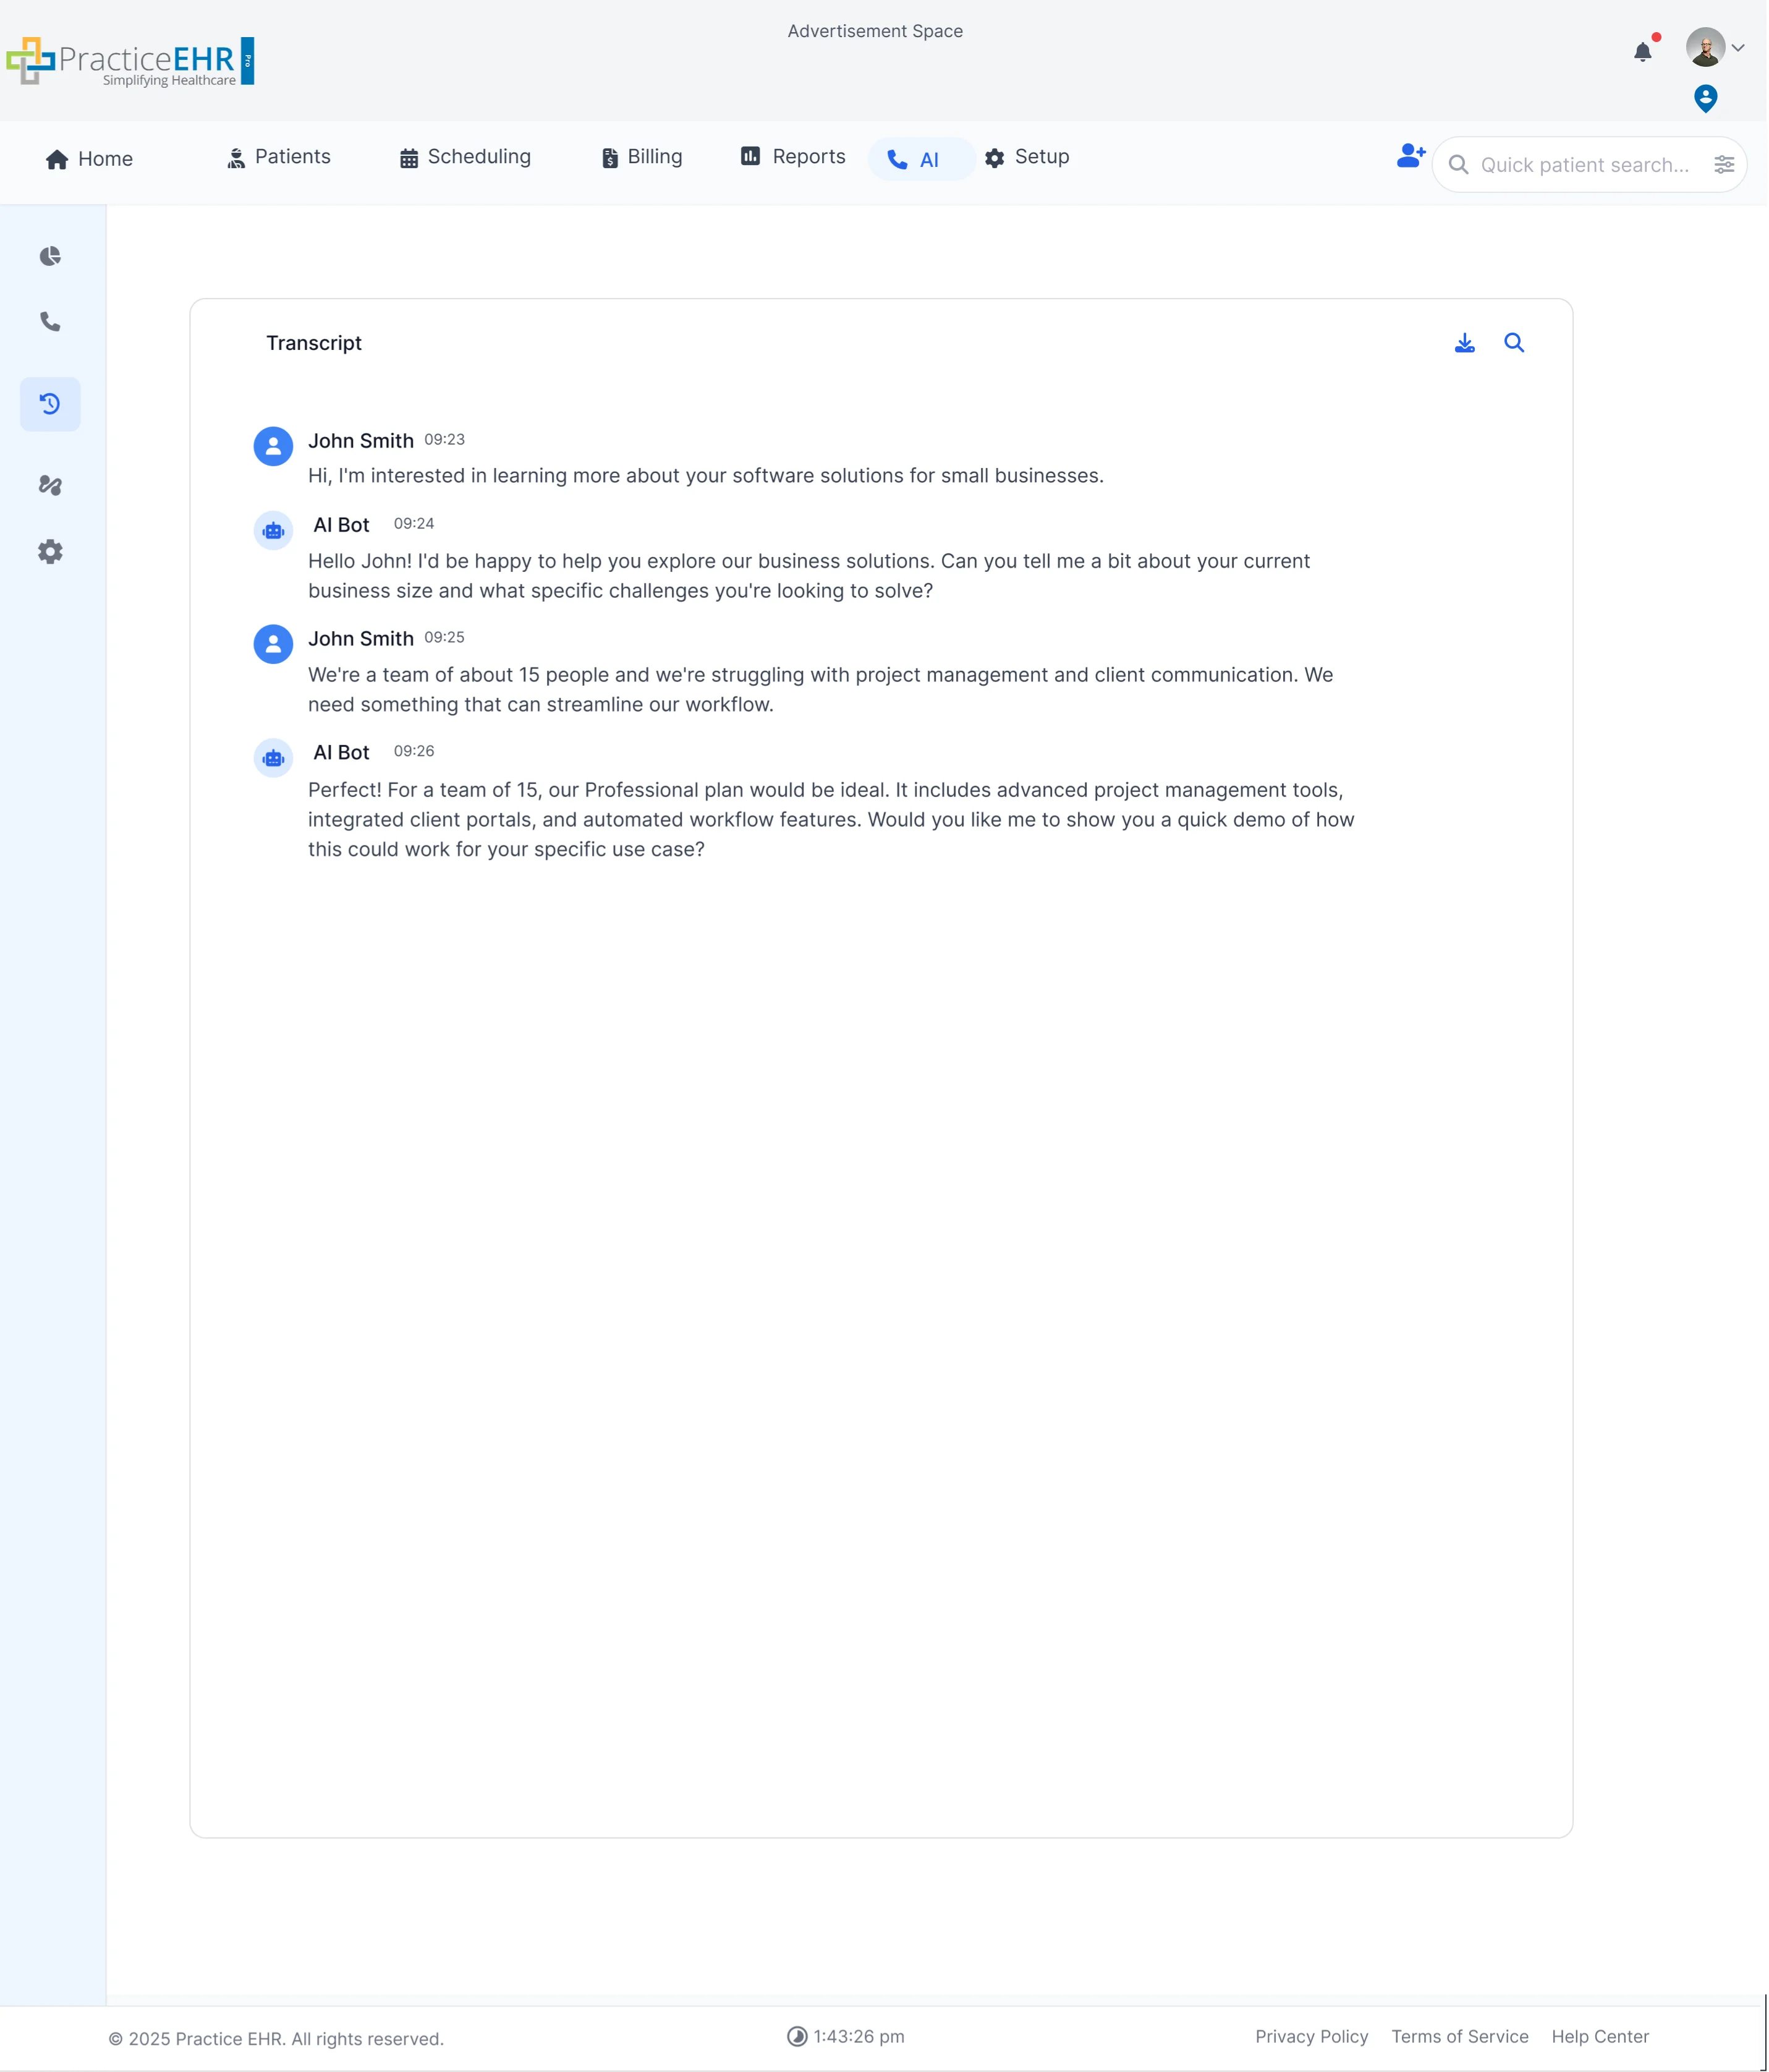Search within the transcript

pyautogui.click(x=1514, y=342)
